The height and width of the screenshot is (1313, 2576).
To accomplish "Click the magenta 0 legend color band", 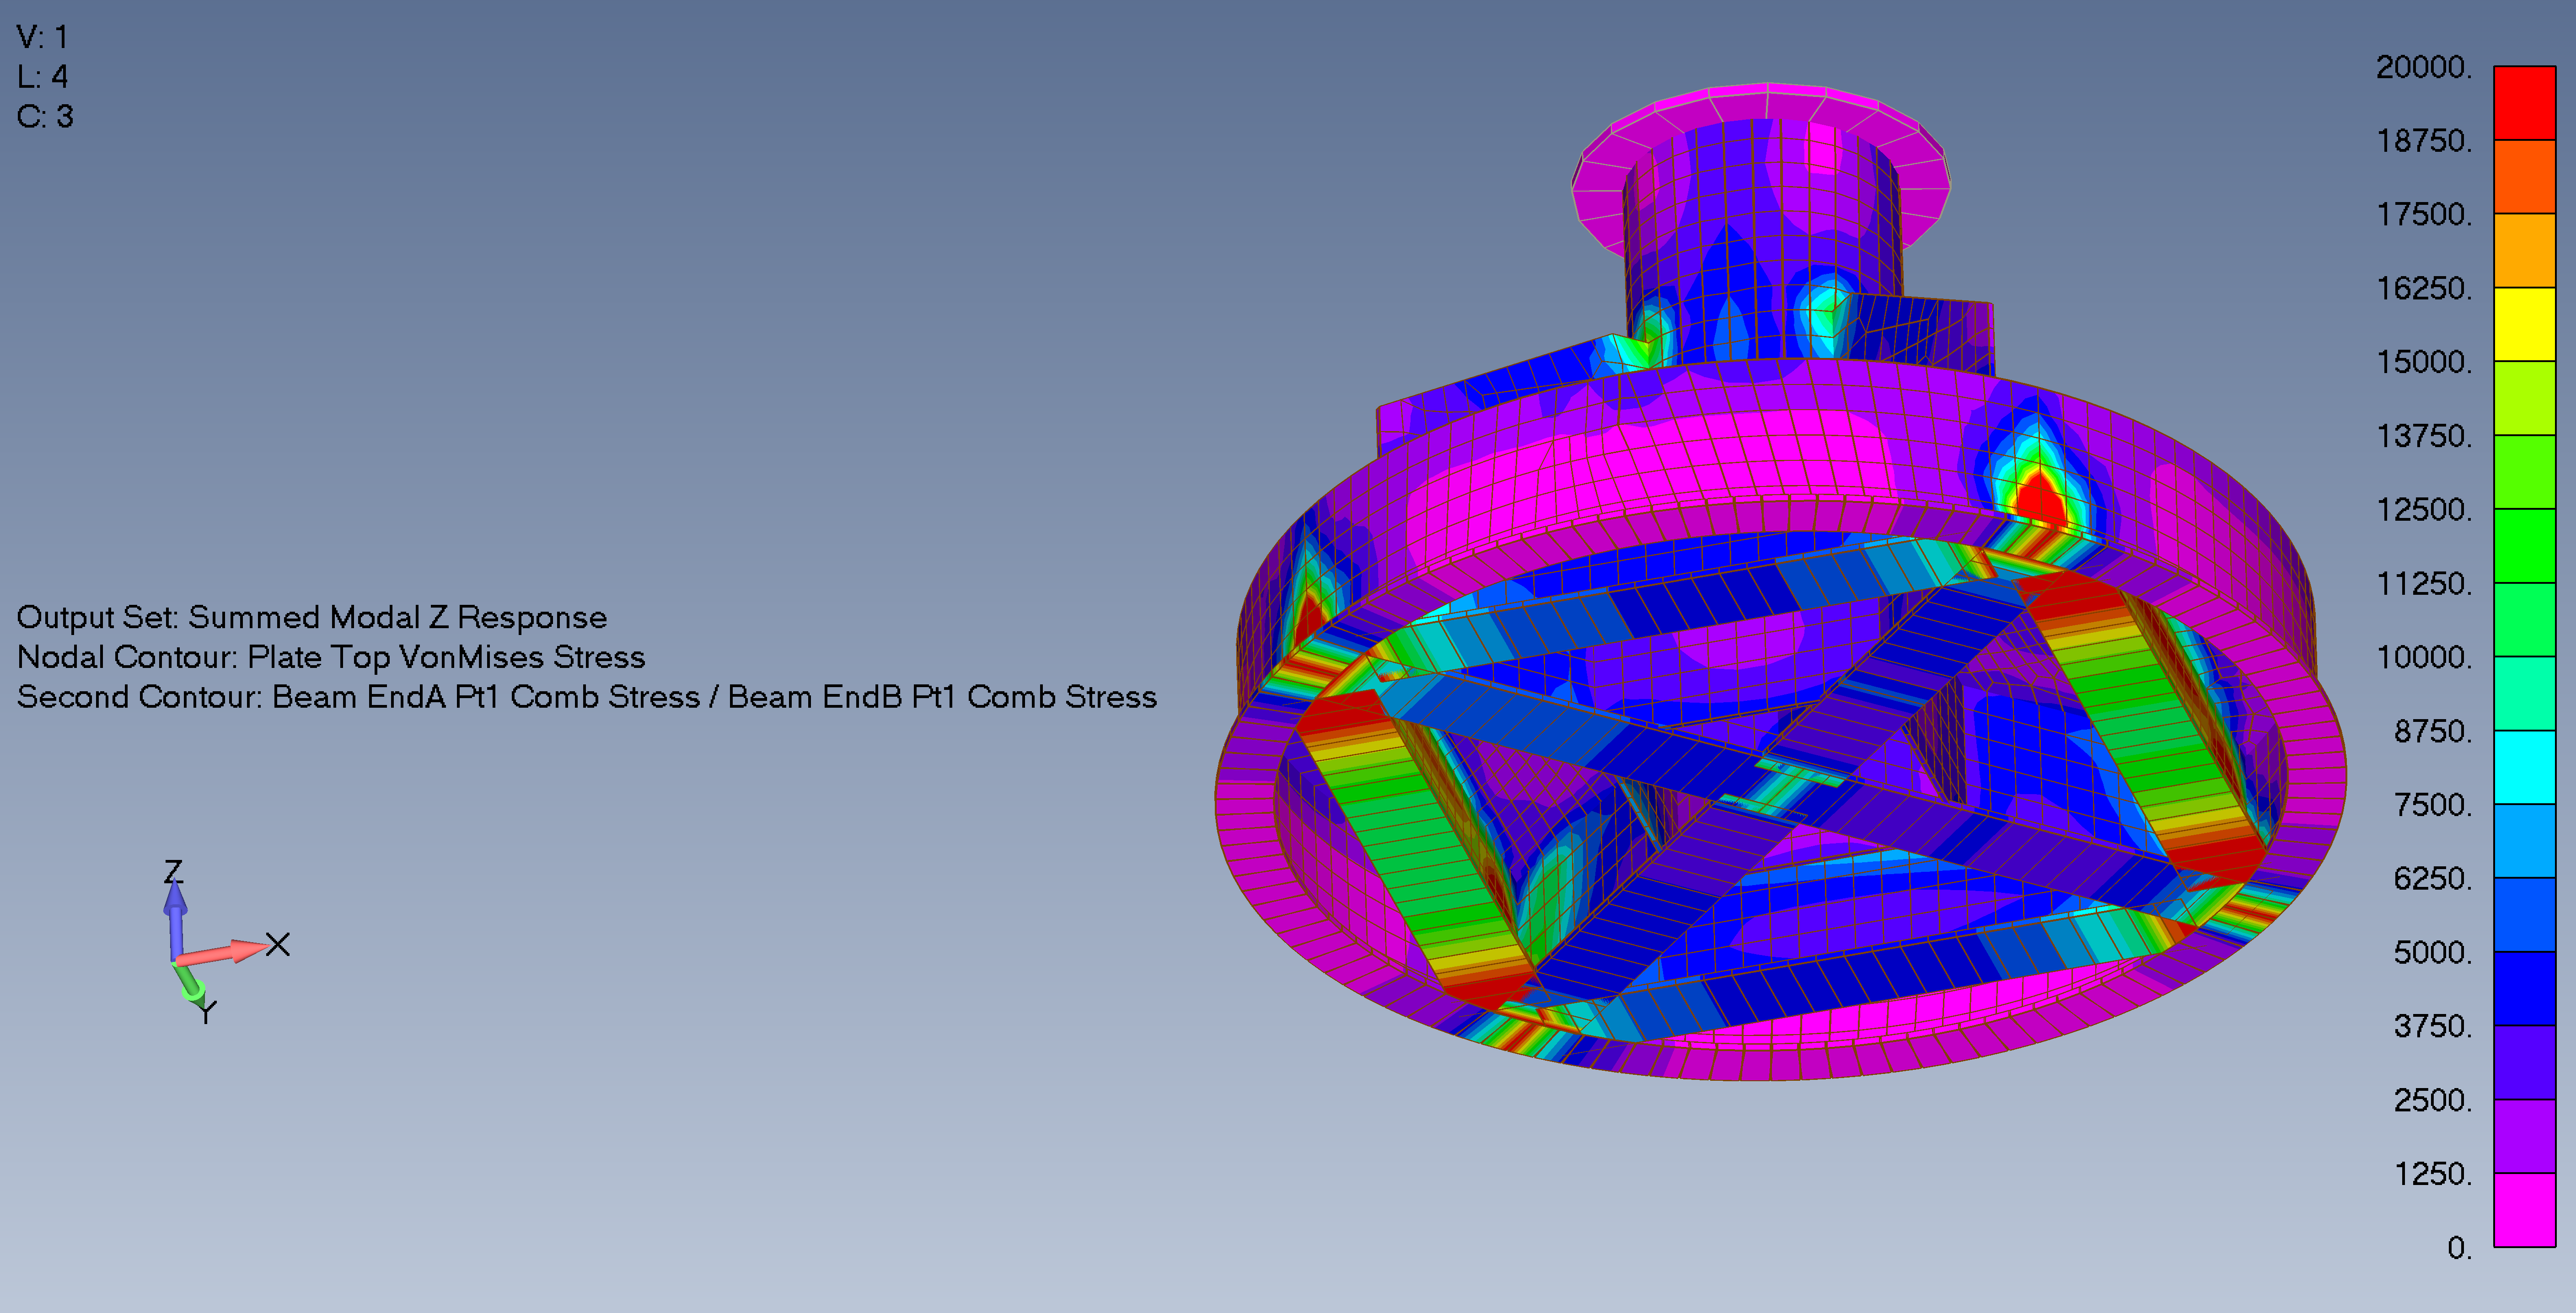I will pos(2524,1209).
